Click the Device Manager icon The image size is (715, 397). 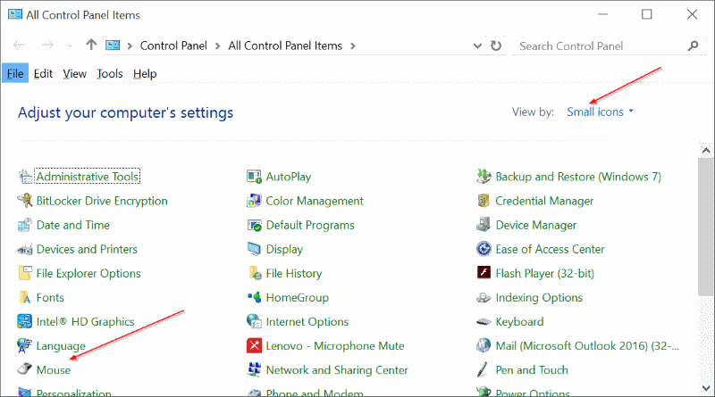coord(484,226)
